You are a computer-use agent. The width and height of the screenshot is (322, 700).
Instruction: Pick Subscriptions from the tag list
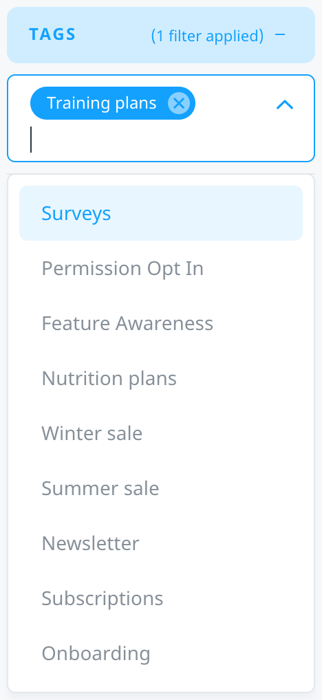click(161, 598)
